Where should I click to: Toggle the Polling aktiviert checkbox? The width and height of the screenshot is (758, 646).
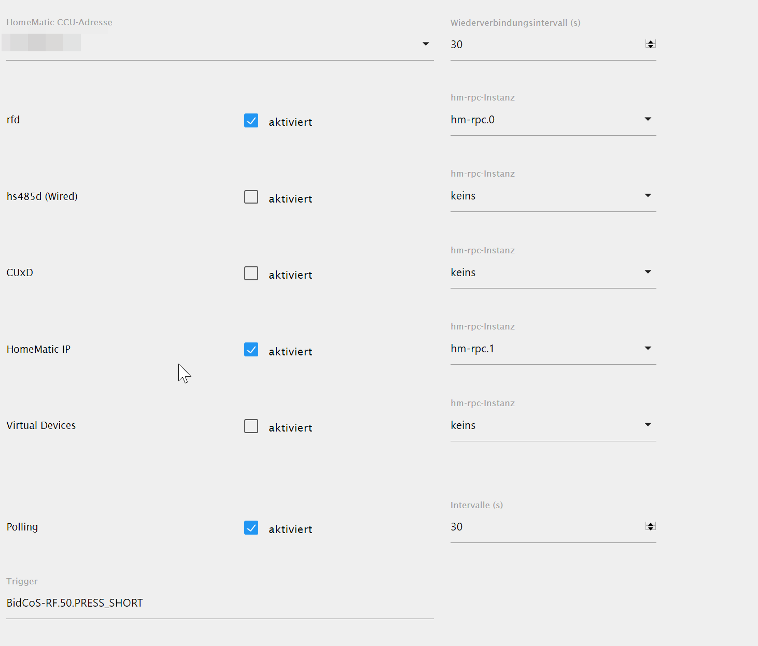(251, 528)
